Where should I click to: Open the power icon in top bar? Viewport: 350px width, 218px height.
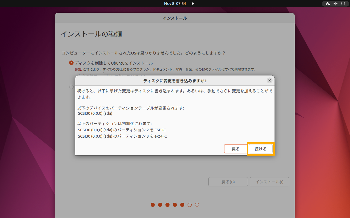[343, 4]
